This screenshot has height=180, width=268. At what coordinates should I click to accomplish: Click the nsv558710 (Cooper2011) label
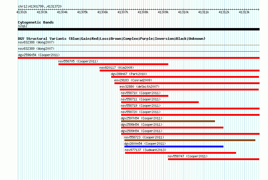pos(141,93)
